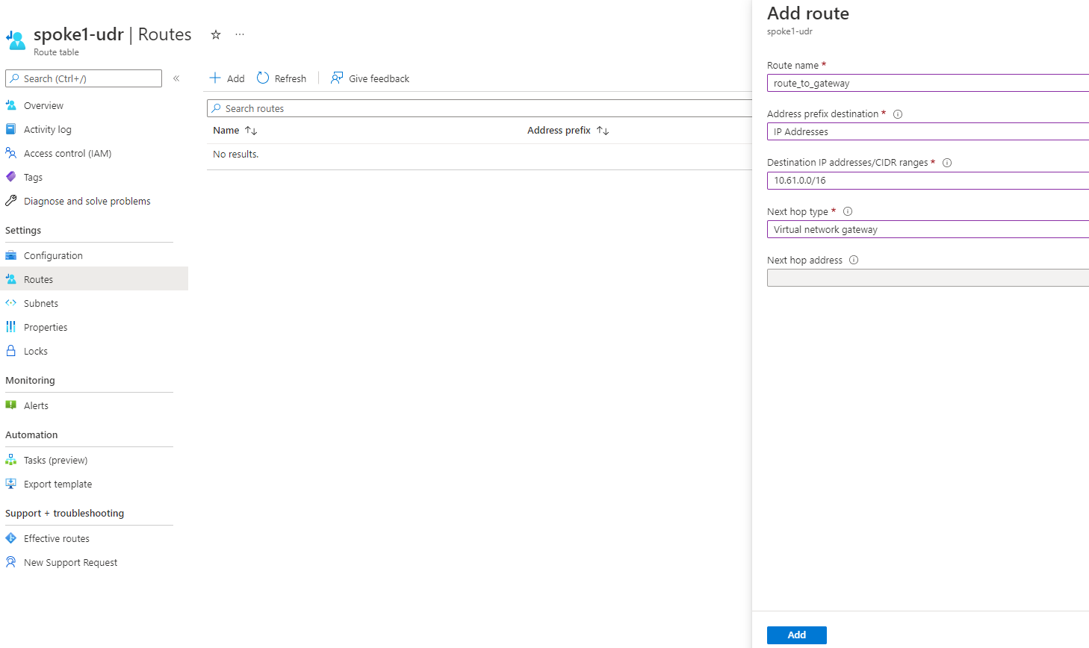This screenshot has width=1089, height=648.
Task: Open Tags page
Action: 33,178
